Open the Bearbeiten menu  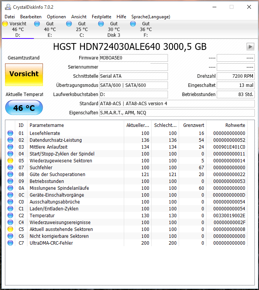click(x=31, y=17)
